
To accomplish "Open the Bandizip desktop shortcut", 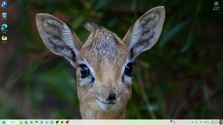I will pyautogui.click(x=4, y=4).
